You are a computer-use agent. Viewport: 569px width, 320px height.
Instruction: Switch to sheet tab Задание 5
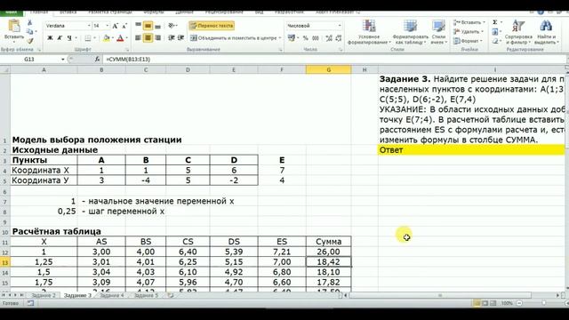click(x=146, y=295)
